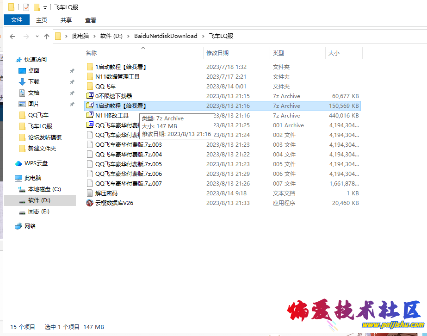427x336 pixels.
Task: Go up one folder level arrow
Action: point(47,36)
